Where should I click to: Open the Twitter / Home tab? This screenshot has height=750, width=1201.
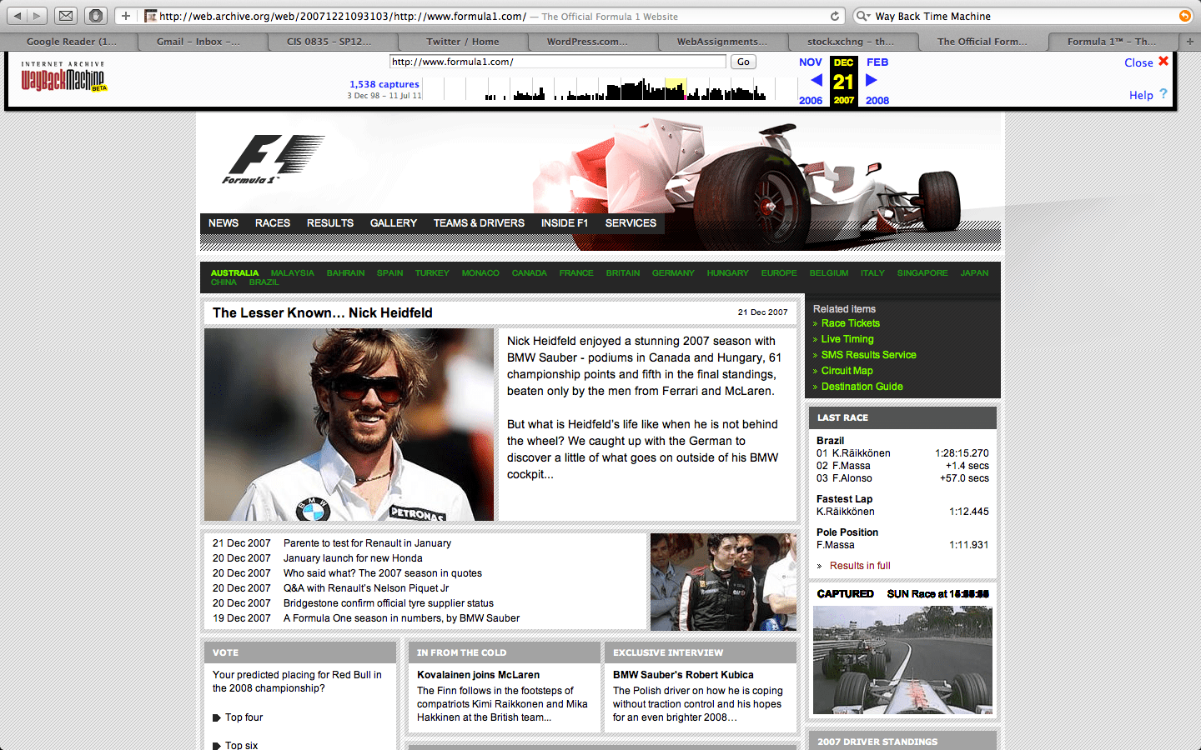(463, 41)
